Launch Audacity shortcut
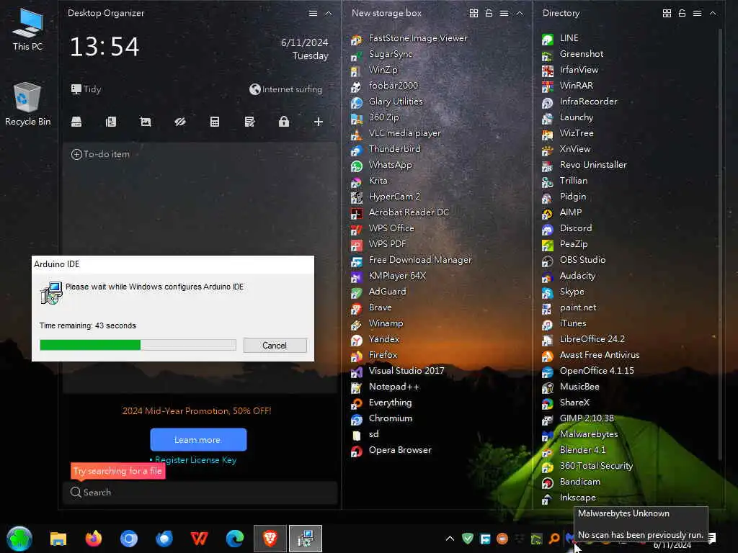Viewport: 738px width, 553px height. (x=569, y=276)
